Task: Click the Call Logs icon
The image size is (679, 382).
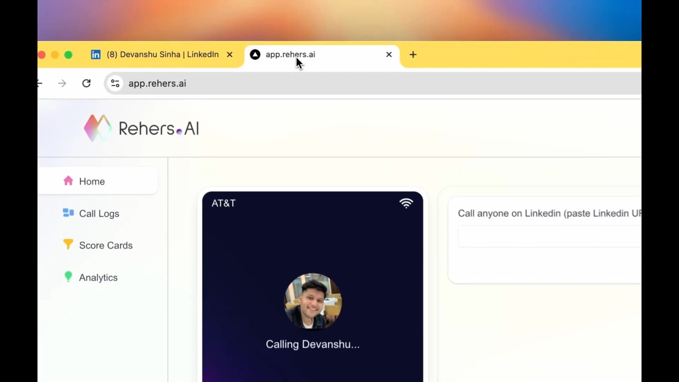Action: coord(68,213)
